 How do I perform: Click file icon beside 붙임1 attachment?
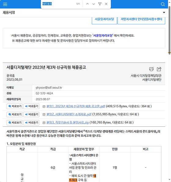click(44, 107)
